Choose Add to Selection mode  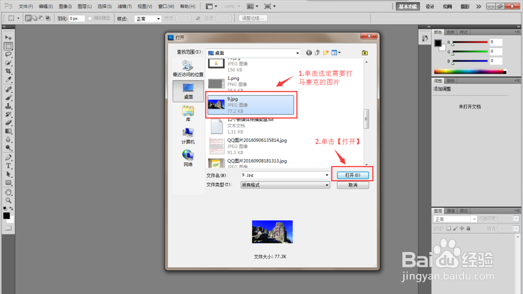pos(35,18)
